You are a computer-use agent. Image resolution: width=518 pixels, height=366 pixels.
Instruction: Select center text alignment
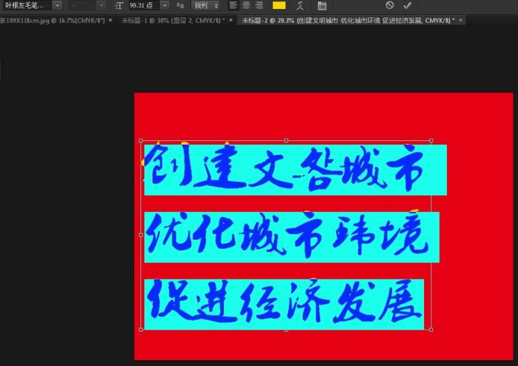[x=246, y=5]
